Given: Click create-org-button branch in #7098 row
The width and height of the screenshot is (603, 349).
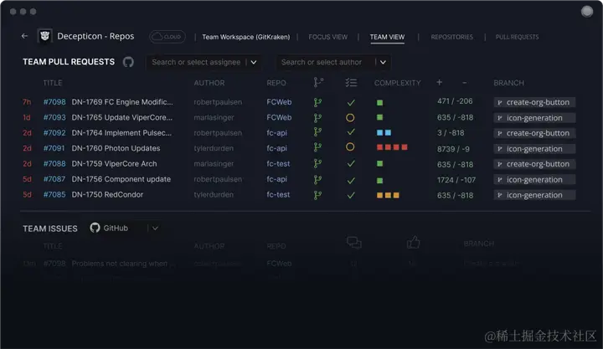Looking at the screenshot, I should pyautogui.click(x=534, y=102).
